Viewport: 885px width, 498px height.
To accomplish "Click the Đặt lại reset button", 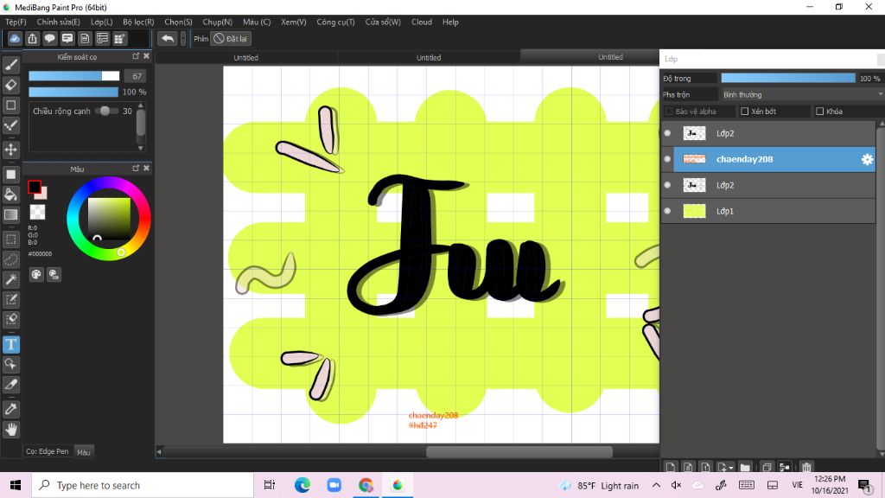I will (231, 38).
